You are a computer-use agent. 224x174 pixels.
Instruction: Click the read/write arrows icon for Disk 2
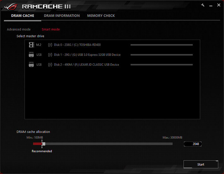point(50,65)
